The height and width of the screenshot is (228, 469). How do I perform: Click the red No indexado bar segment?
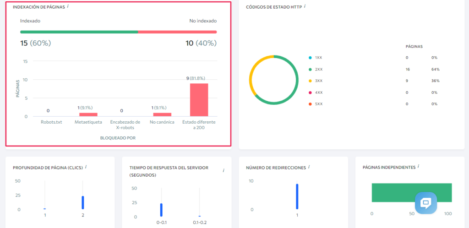pos(177,32)
